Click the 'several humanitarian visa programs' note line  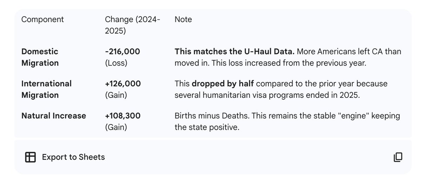[267, 95]
